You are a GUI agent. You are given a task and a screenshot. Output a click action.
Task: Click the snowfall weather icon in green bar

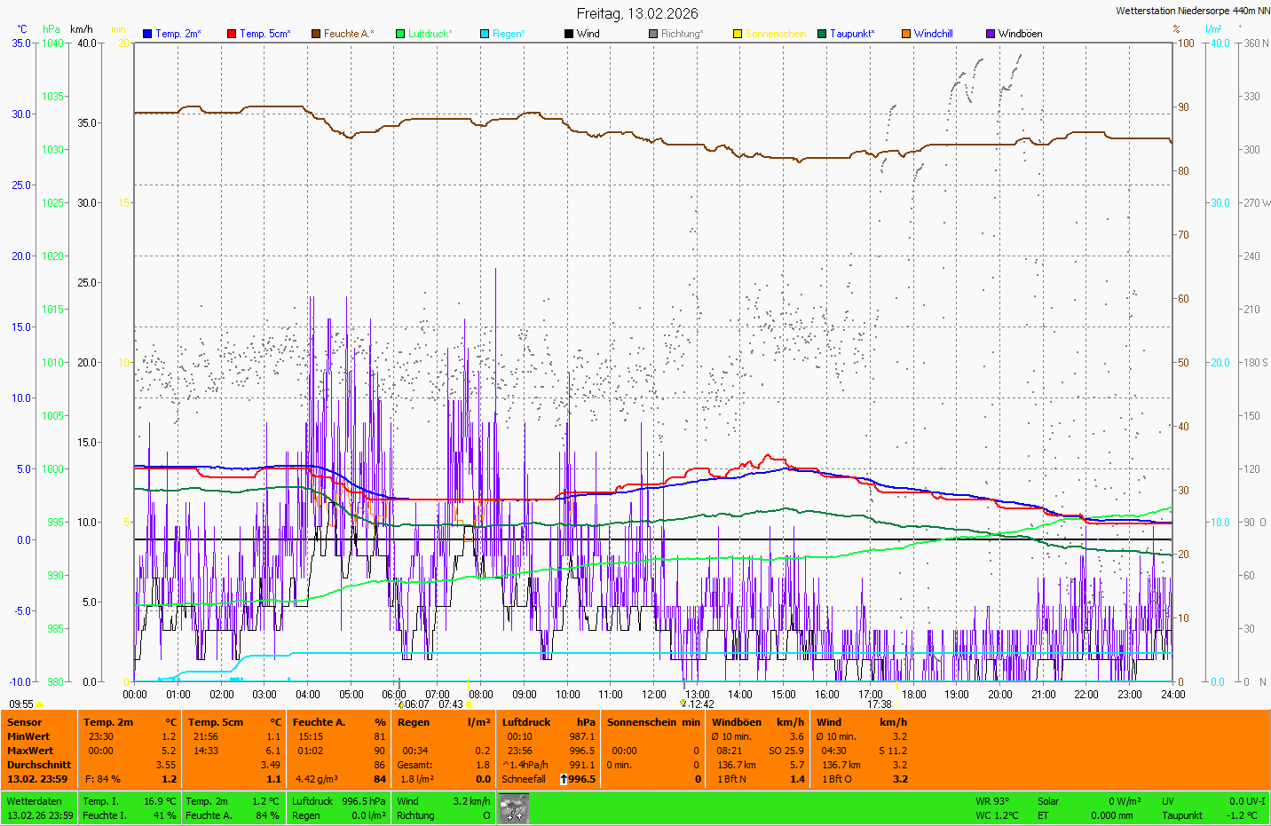(x=513, y=808)
